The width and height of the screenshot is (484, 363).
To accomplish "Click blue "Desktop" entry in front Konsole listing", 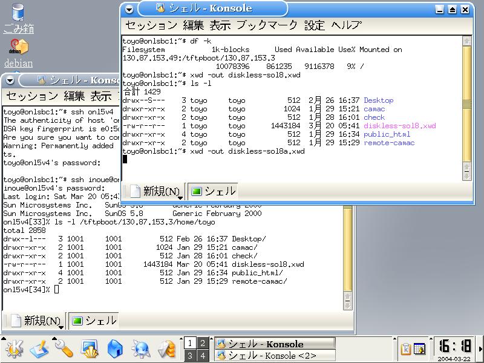I will pos(379,100).
